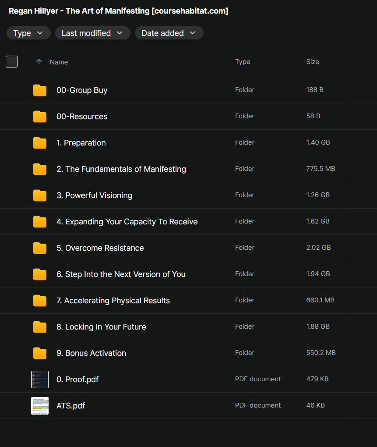This screenshot has height=447, width=377.
Task: Select 7. Accelerating Physical Results folder name
Action: click(113, 301)
